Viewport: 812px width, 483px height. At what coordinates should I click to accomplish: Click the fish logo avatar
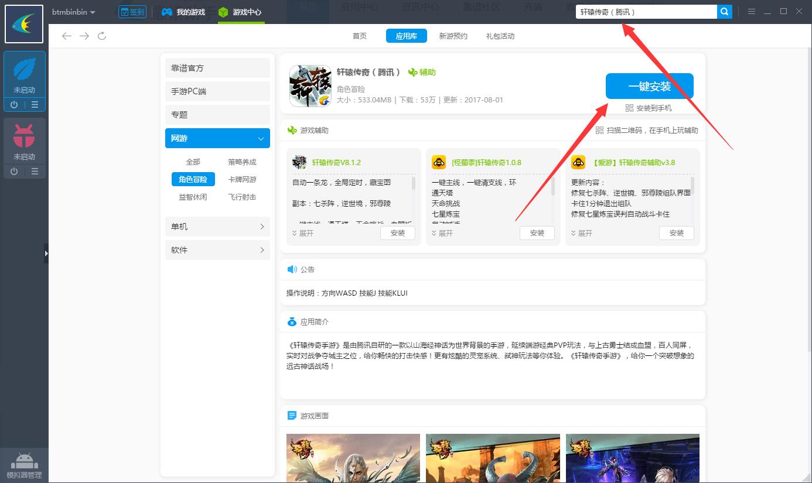coord(24,24)
